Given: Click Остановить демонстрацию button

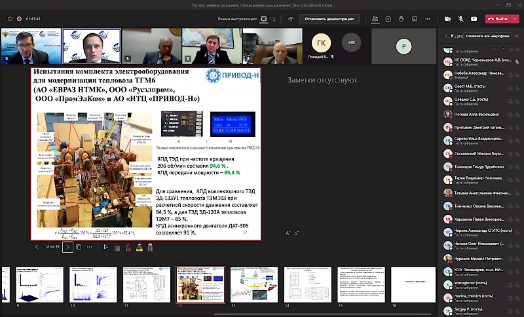Looking at the screenshot, I should click(x=331, y=18).
